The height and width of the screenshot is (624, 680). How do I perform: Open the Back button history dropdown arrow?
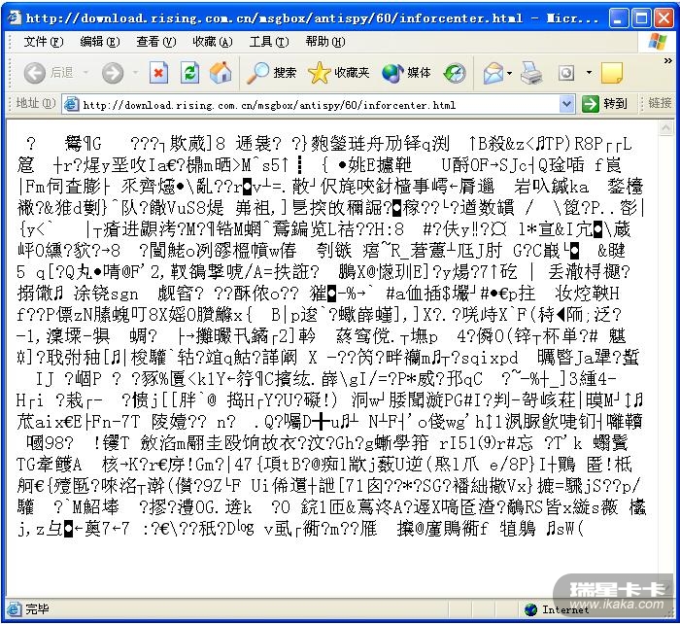click(x=85, y=73)
